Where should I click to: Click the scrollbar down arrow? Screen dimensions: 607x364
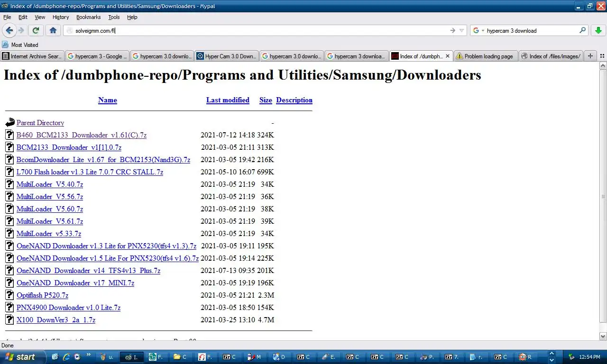click(x=603, y=336)
